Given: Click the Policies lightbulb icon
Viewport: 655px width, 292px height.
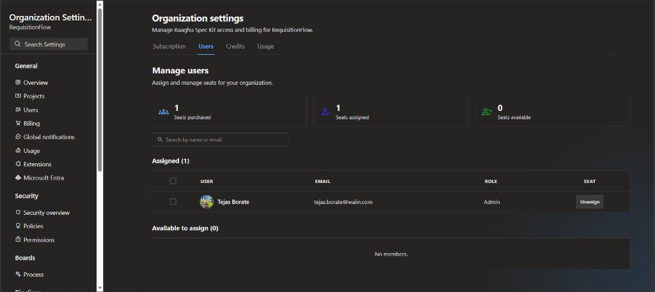Looking at the screenshot, I should click(x=18, y=226).
